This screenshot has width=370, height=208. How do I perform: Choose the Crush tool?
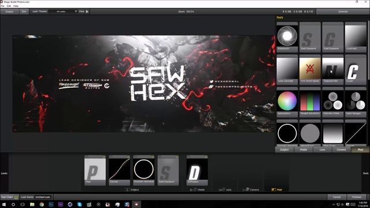click(x=356, y=69)
